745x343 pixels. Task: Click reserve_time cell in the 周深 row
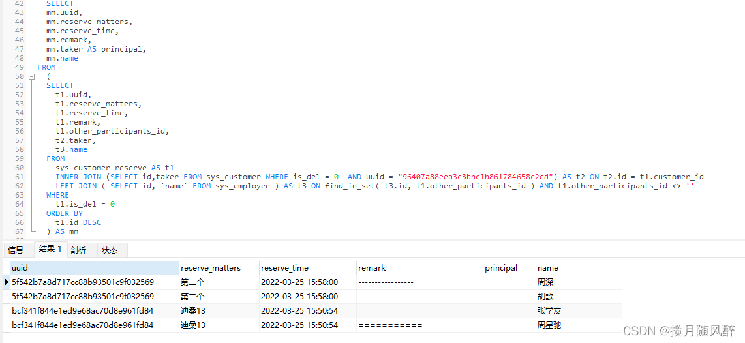coord(307,282)
